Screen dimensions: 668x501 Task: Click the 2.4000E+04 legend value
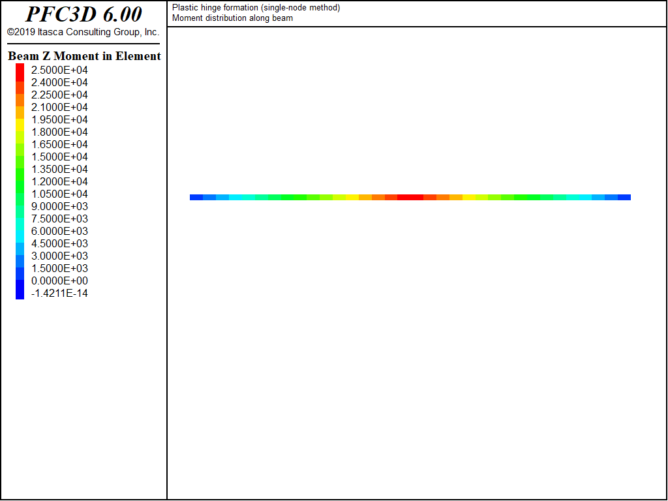pyautogui.click(x=59, y=82)
